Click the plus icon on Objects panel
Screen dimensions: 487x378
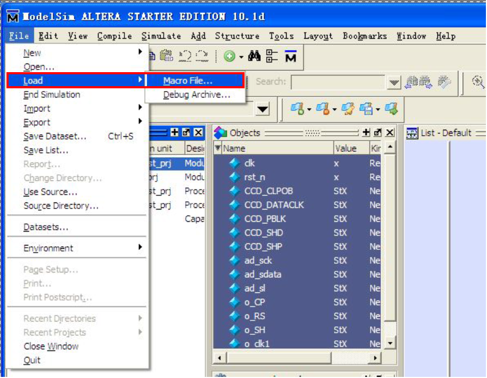(366, 132)
